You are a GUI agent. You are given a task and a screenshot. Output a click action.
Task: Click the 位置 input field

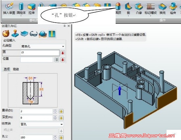click(36, 60)
